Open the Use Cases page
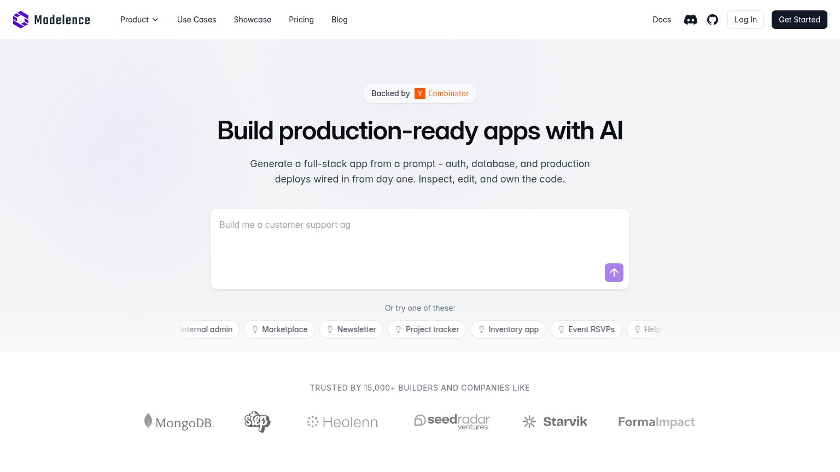Screen dimensions: 840x472 [x=196, y=20]
